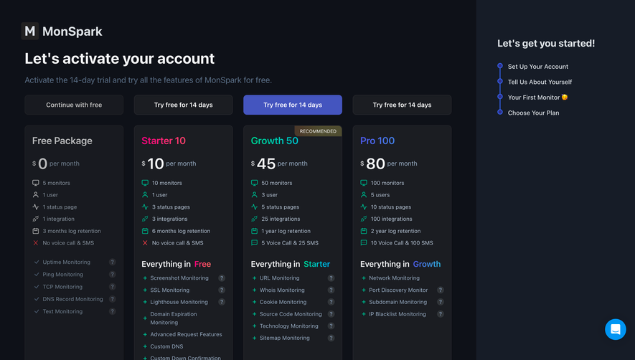Click the RECOMMENDED badge
Screen dimensions: 635x360
(318, 131)
